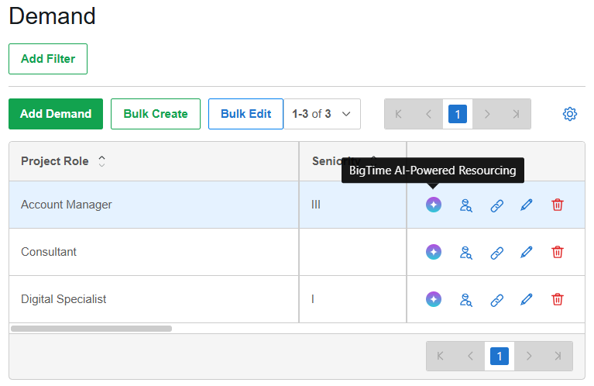Delete the Consultant demand row
This screenshot has width=594, height=386.
pos(558,252)
